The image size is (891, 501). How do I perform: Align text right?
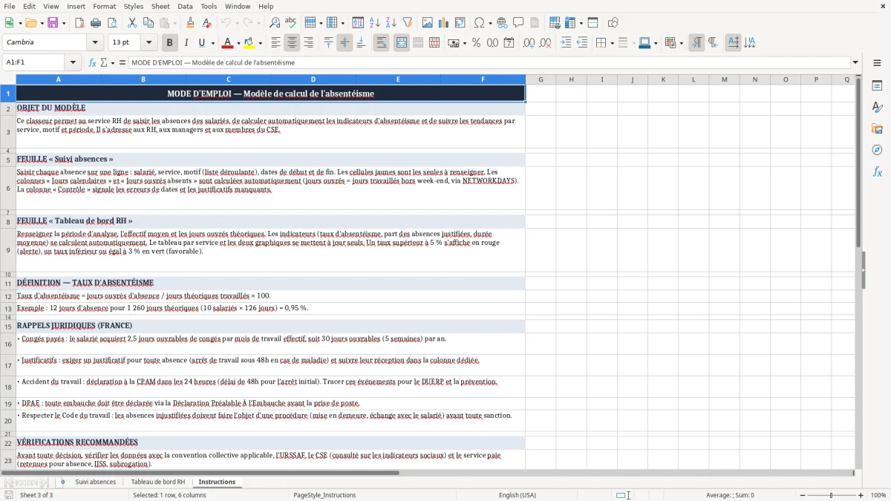pos(308,43)
